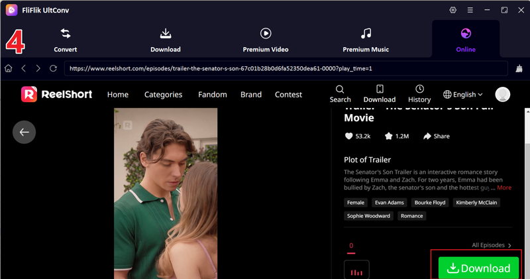The image size is (530, 279).
Task: Open the Premium Video tab
Action: point(266,40)
